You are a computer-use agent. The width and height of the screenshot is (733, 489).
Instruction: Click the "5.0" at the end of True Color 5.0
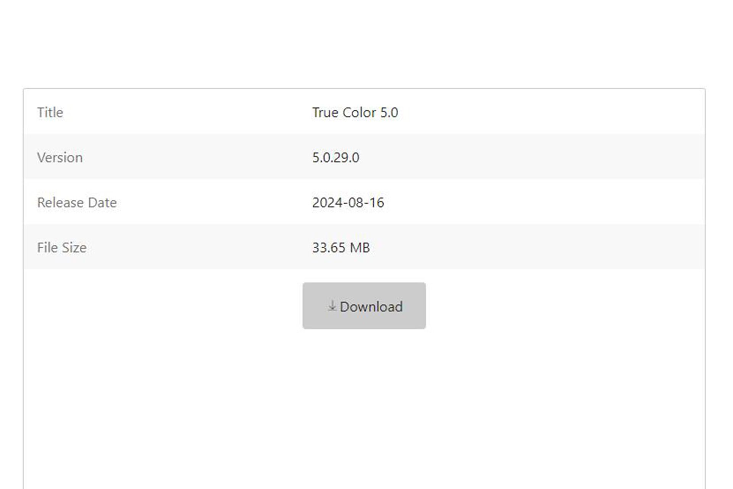389,113
